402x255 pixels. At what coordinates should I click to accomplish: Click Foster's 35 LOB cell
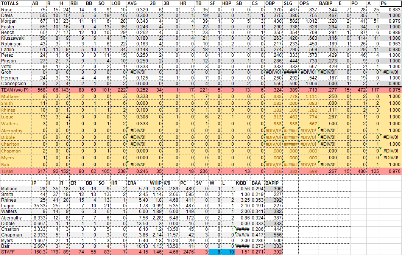pos(118,26)
